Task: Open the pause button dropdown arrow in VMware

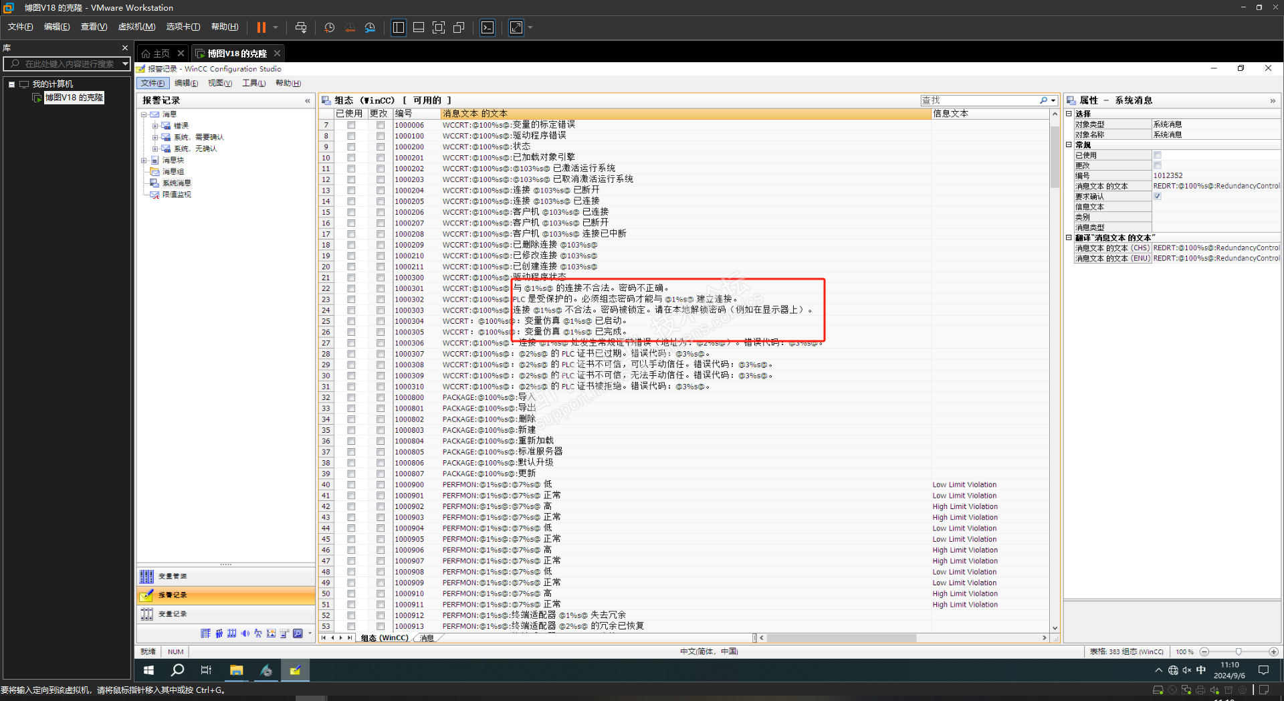Action: pos(275,27)
